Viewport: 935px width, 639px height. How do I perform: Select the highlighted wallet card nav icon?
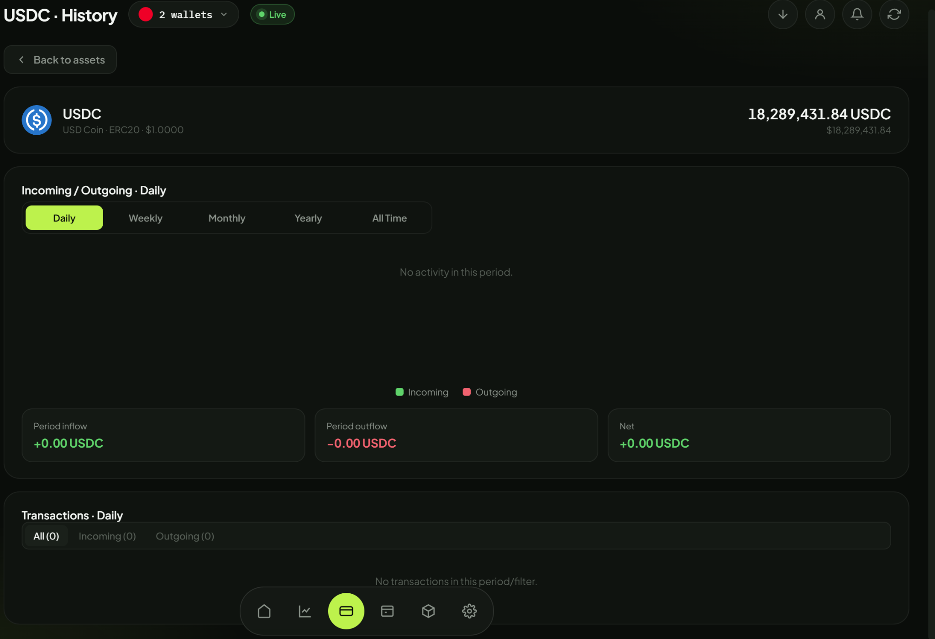tap(346, 611)
